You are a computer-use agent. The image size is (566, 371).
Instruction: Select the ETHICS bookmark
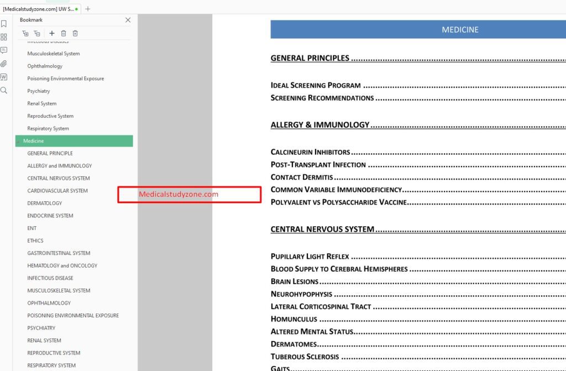[35, 241]
